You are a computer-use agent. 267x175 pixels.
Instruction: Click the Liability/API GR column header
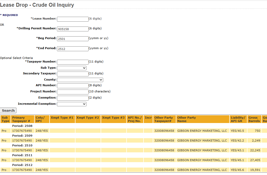(238, 119)
